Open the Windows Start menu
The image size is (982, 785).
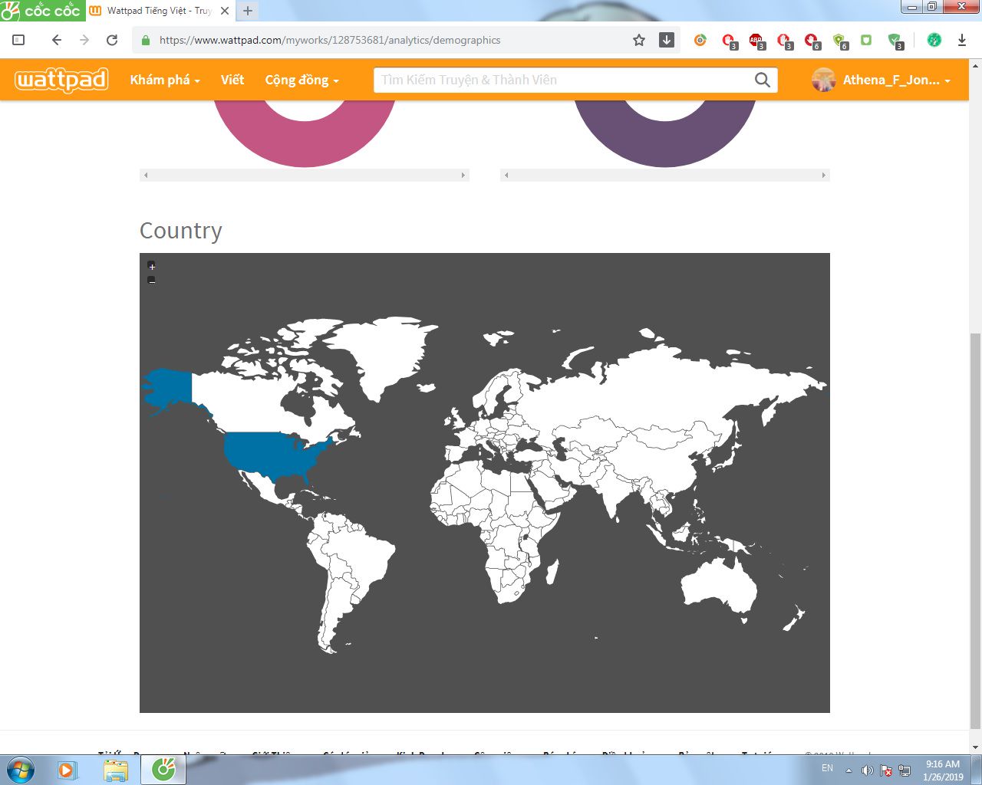[21, 770]
